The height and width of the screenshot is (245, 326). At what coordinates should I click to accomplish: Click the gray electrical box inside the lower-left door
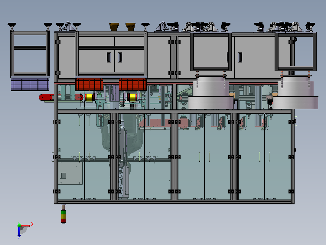(70, 173)
